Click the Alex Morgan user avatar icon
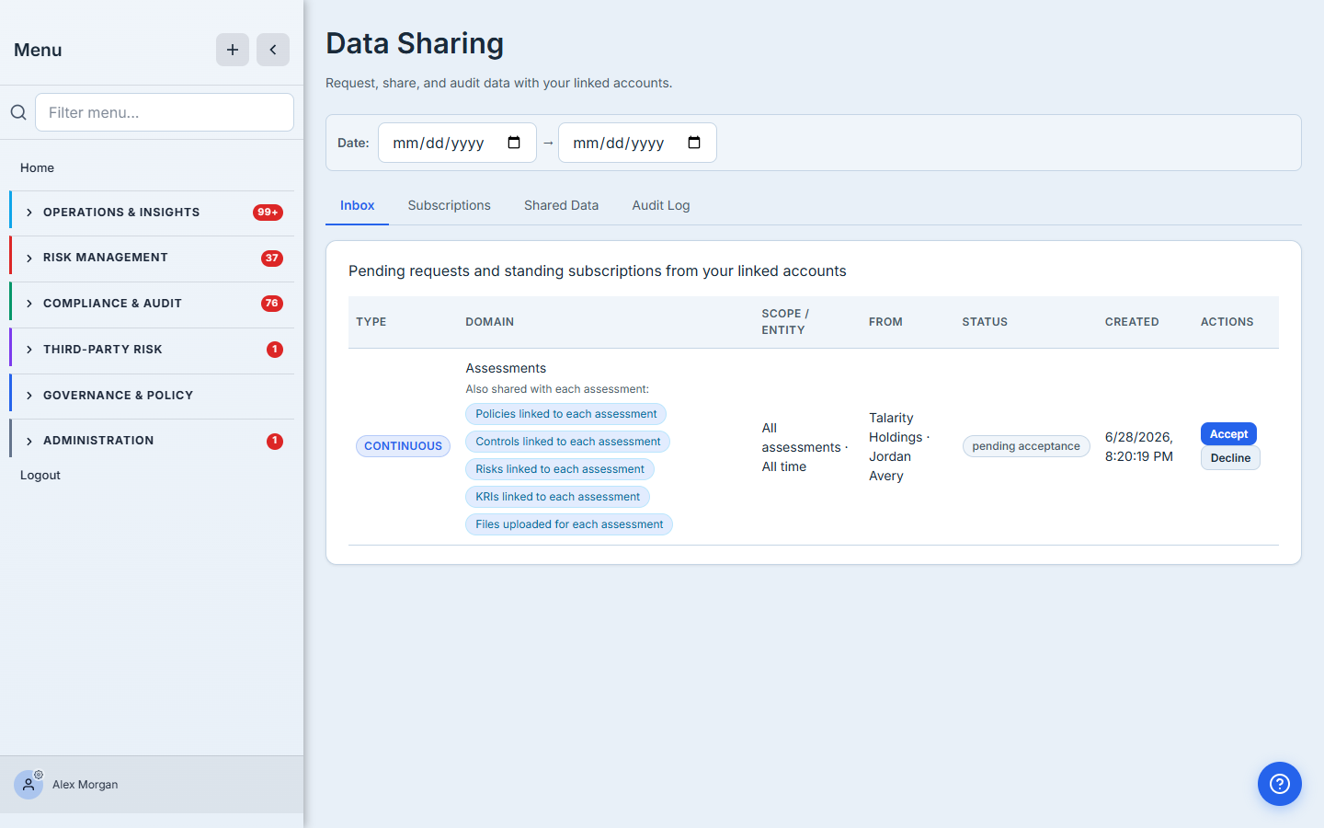The height and width of the screenshot is (828, 1324). pos(29,785)
